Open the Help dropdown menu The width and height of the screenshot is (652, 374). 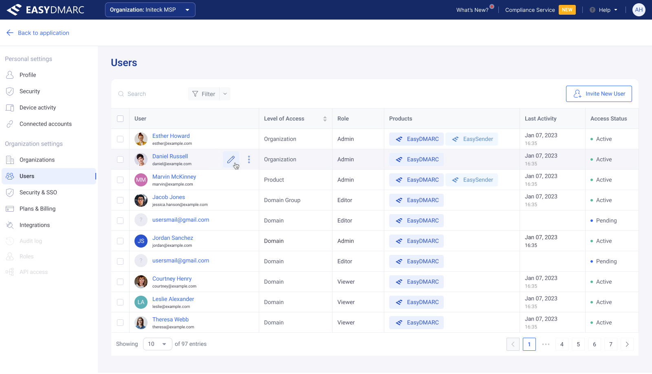tap(604, 10)
